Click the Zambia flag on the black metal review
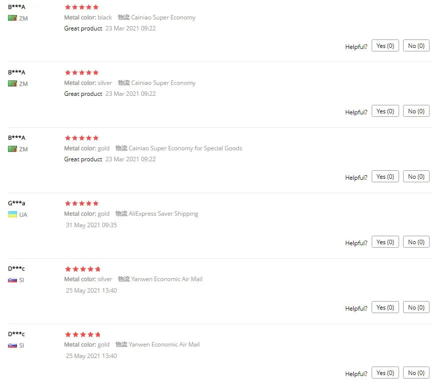 point(12,18)
